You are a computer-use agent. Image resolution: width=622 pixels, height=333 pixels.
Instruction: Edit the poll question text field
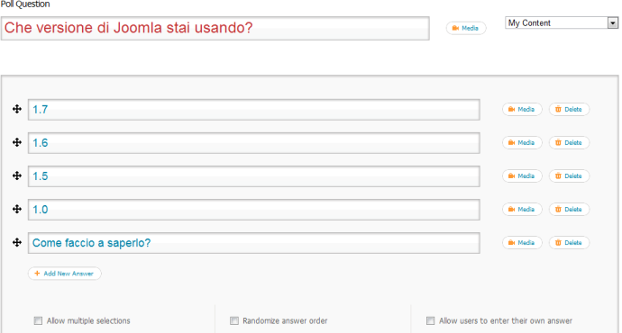pyautogui.click(x=215, y=28)
